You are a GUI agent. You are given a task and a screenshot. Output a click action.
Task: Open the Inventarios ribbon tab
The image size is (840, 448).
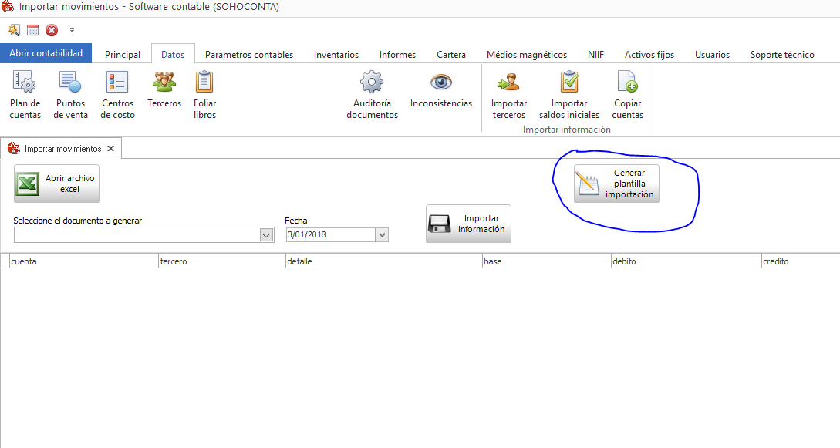tap(336, 55)
